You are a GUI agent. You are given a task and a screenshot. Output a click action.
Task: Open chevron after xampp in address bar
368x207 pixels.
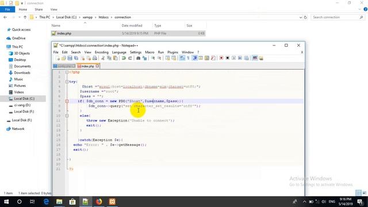pyautogui.click(x=95, y=17)
